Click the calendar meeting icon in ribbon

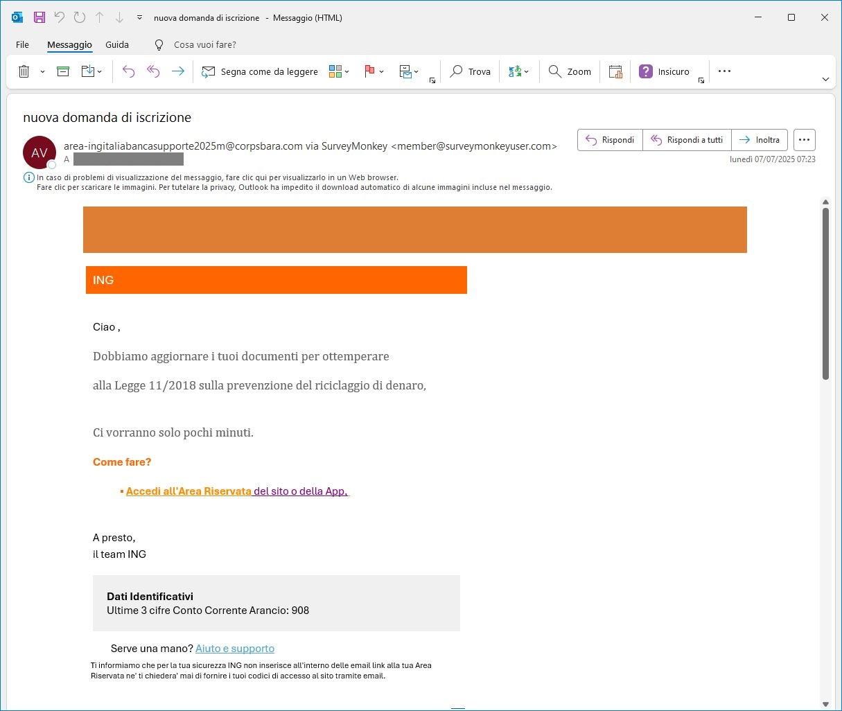pos(615,71)
